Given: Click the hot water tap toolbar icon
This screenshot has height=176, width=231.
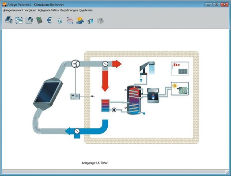Looking at the screenshot, I should click(x=90, y=21).
